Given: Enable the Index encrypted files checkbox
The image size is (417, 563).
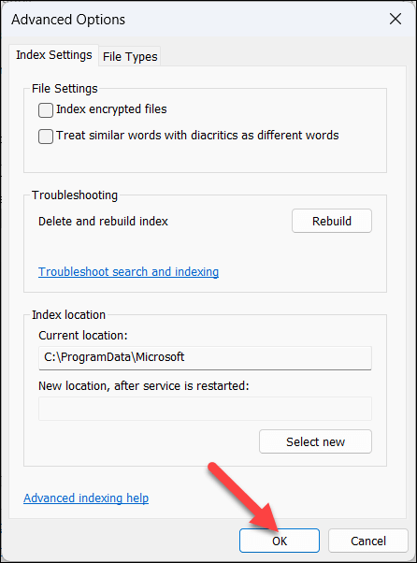Looking at the screenshot, I should [46, 109].
